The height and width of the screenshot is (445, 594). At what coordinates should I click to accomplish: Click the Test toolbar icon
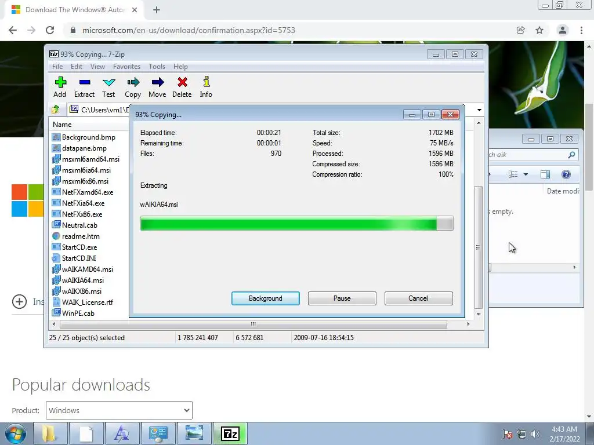[108, 87]
